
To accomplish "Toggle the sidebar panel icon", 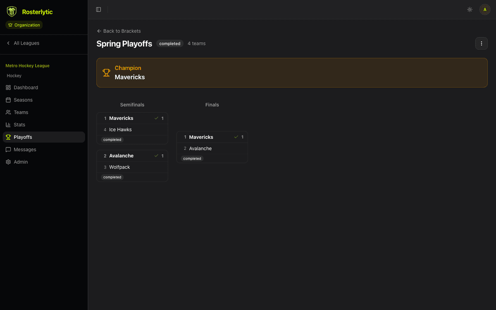I will [x=98, y=10].
